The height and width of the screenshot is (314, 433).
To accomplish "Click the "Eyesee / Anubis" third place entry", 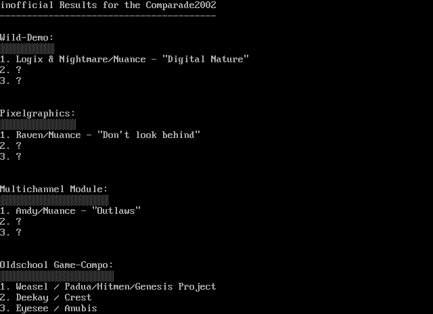I will point(49,308).
